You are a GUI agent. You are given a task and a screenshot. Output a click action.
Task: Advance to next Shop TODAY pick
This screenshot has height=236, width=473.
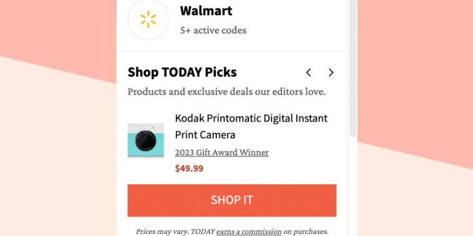pyautogui.click(x=331, y=73)
